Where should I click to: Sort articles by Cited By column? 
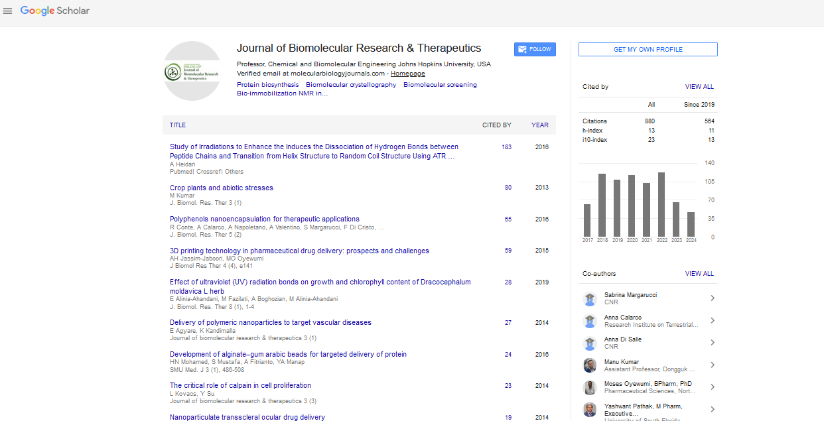click(497, 125)
